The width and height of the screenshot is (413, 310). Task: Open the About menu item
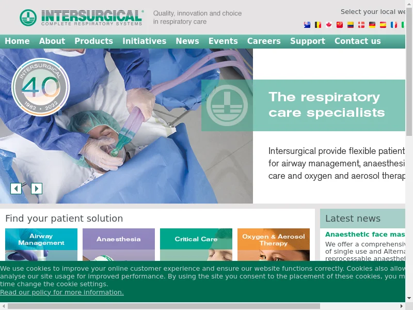click(52, 41)
